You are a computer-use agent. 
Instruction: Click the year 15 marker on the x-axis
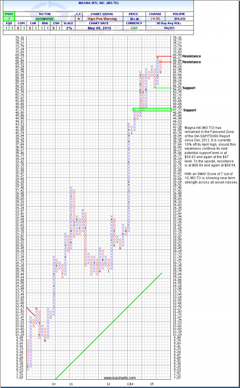[152, 384]
